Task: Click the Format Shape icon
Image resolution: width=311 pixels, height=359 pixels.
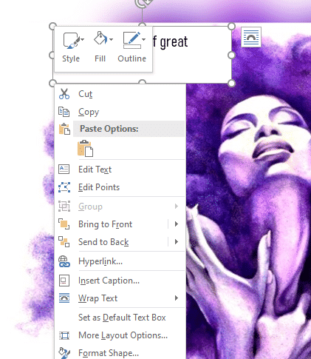Action: click(x=64, y=353)
